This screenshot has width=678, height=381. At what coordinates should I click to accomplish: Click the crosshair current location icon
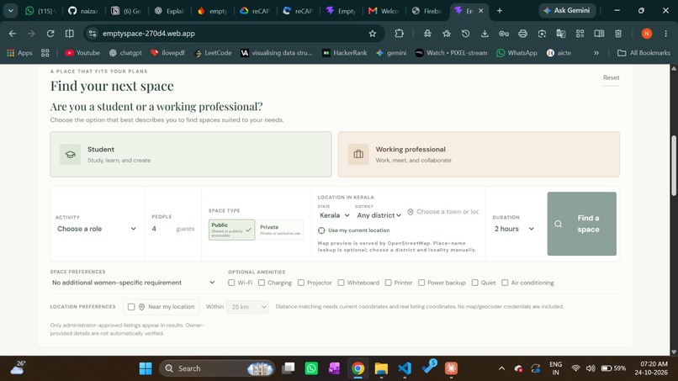point(321,230)
